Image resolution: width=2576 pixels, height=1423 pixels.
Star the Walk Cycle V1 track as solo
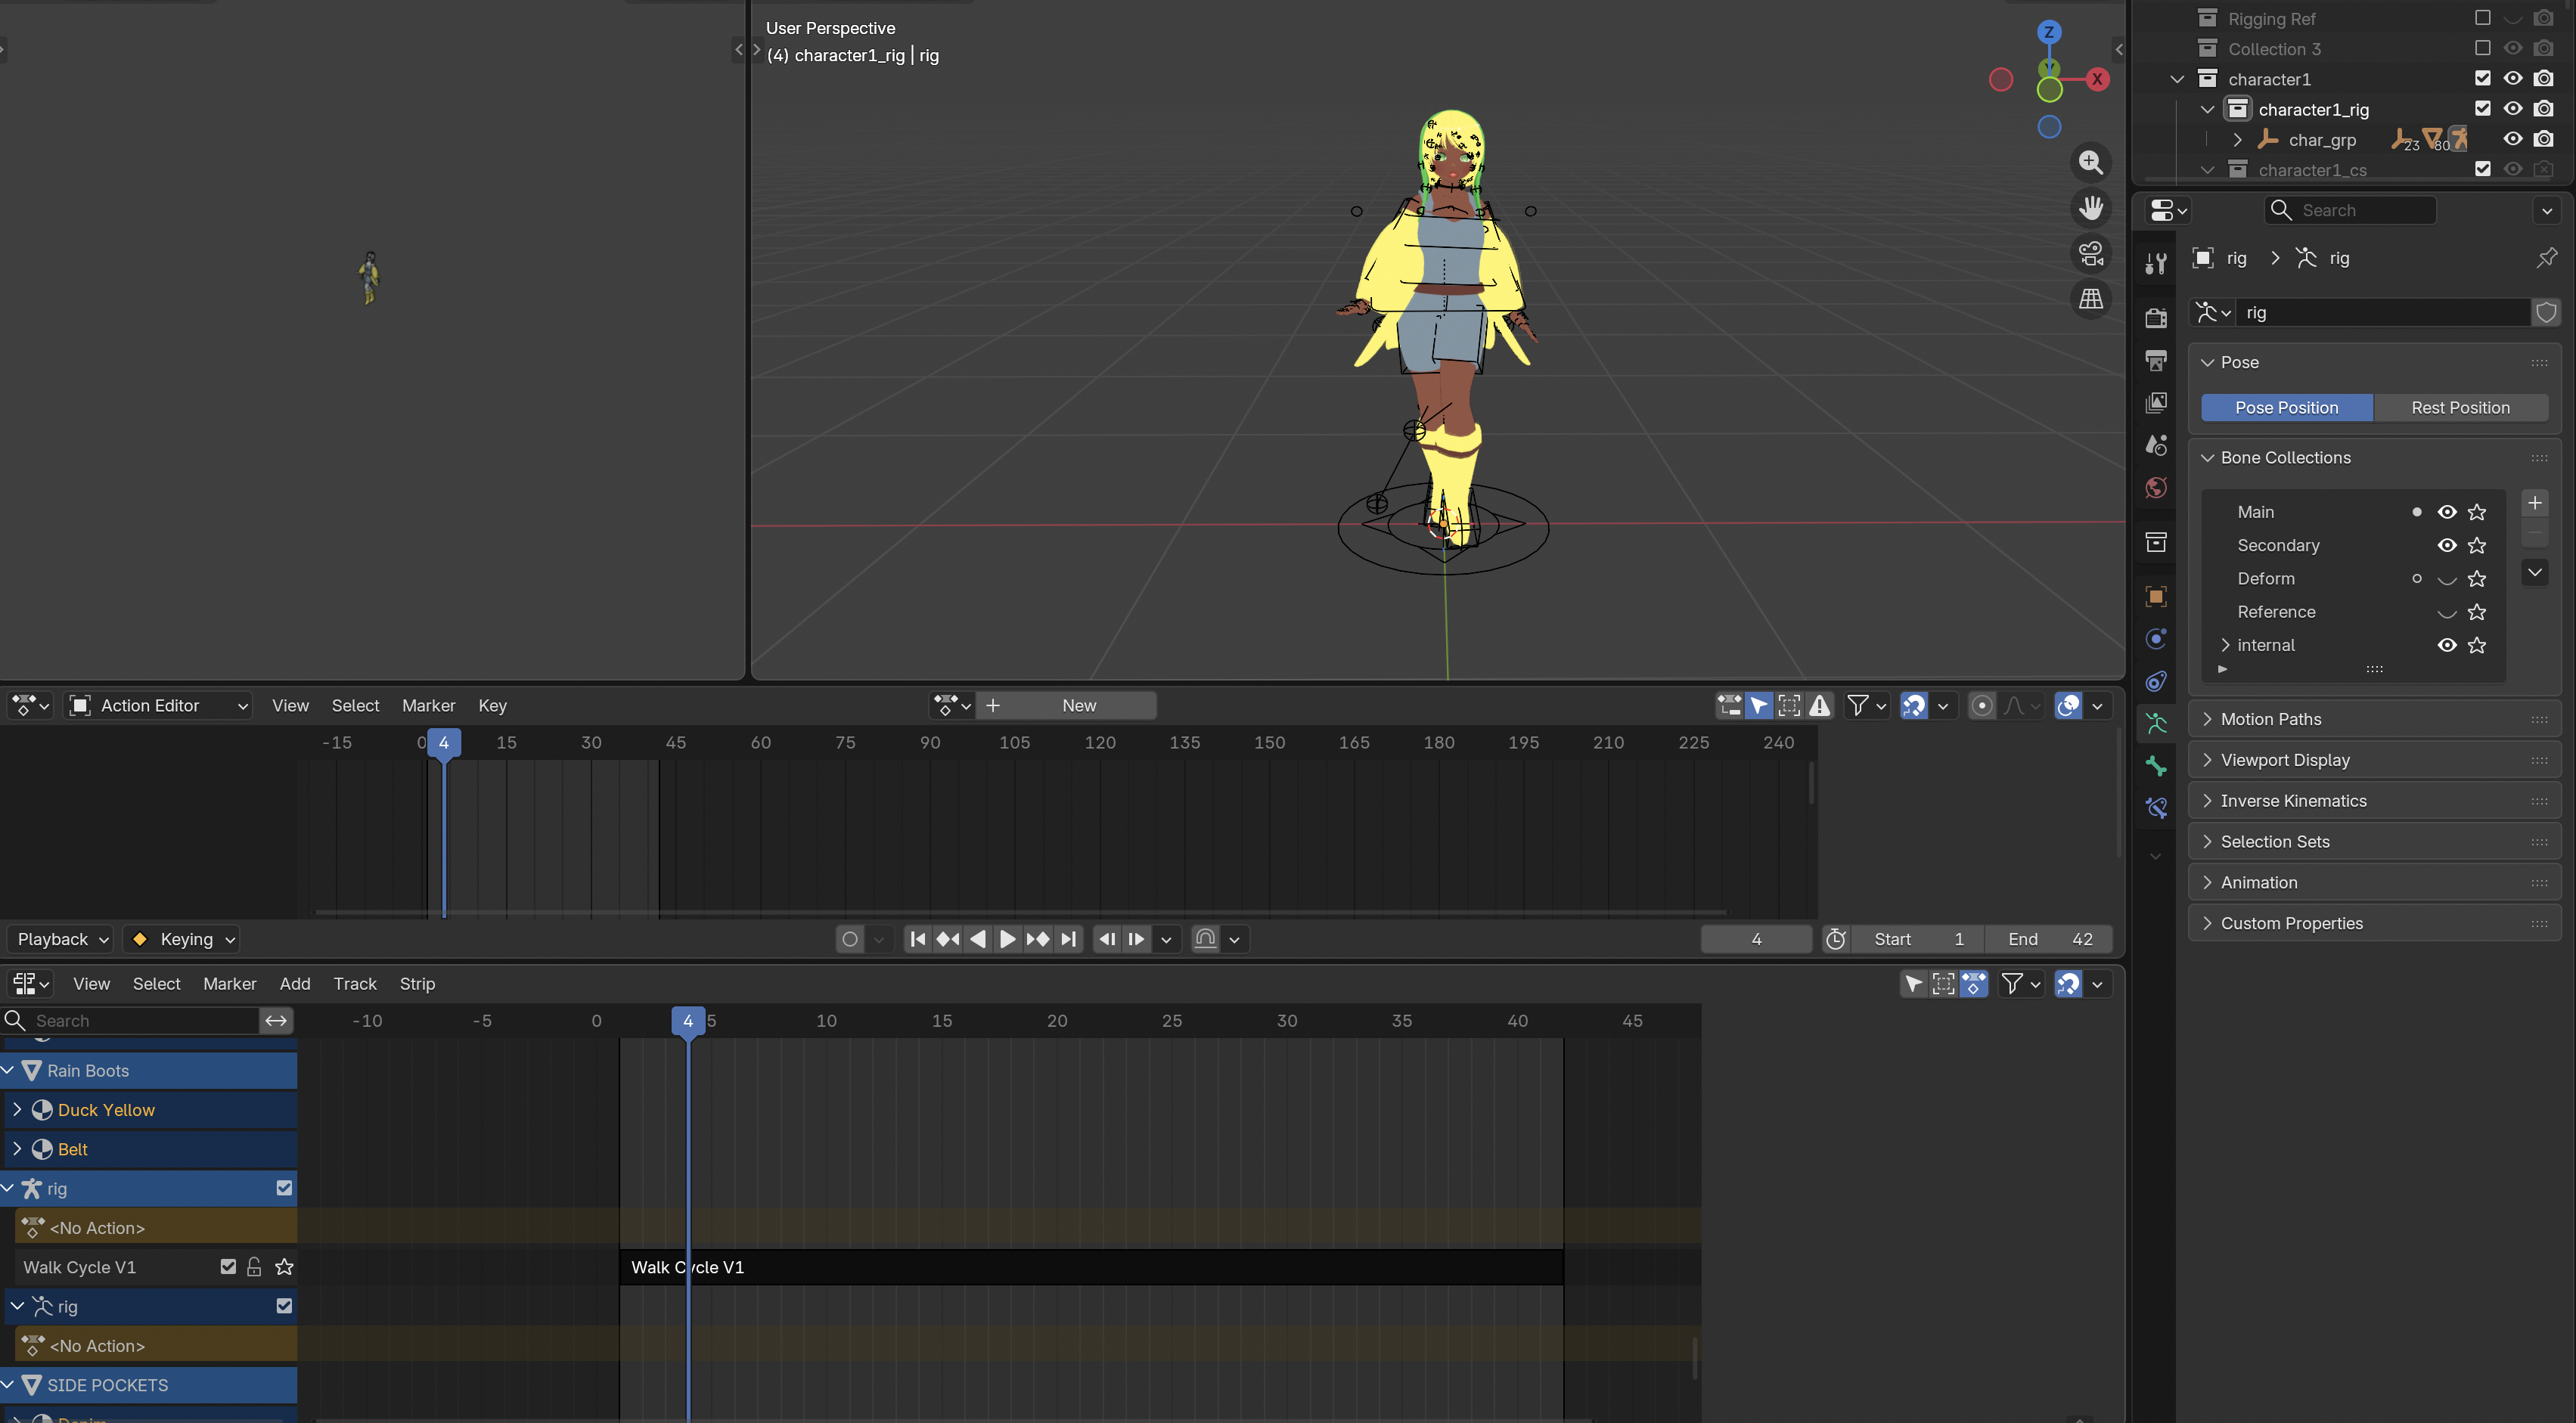pos(284,1267)
